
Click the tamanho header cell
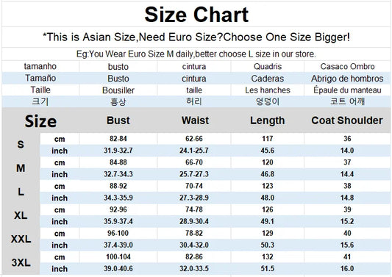40,66
